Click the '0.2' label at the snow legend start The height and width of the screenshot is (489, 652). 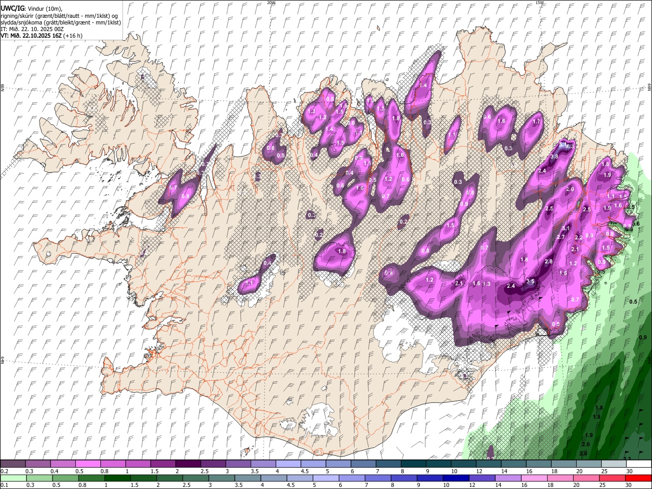point(5,471)
